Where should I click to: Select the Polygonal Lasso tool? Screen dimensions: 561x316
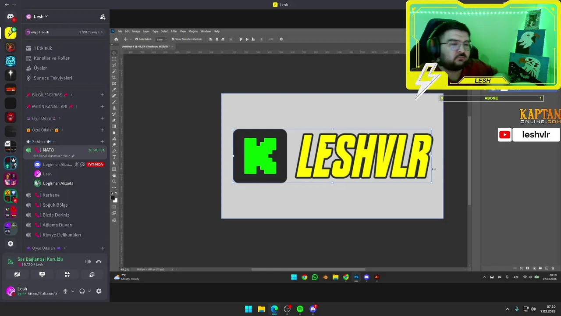[114, 65]
